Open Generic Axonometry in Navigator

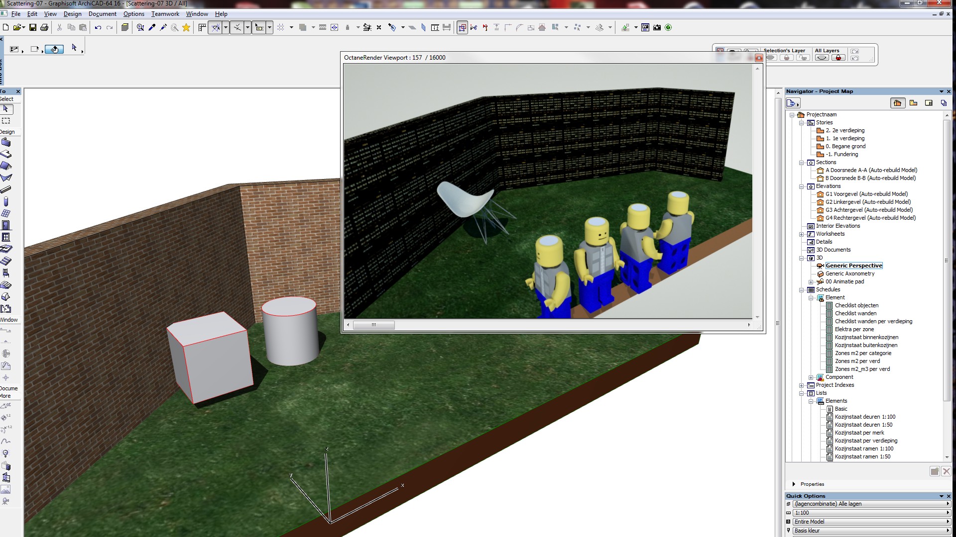click(849, 273)
